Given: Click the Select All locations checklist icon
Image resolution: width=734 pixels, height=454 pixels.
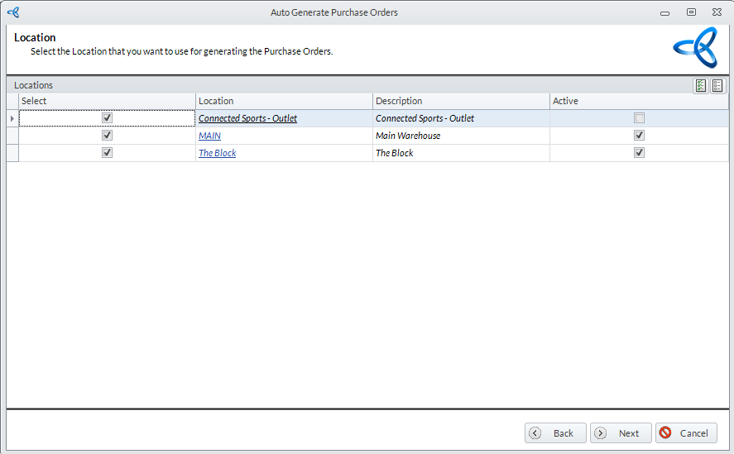Looking at the screenshot, I should (x=701, y=85).
